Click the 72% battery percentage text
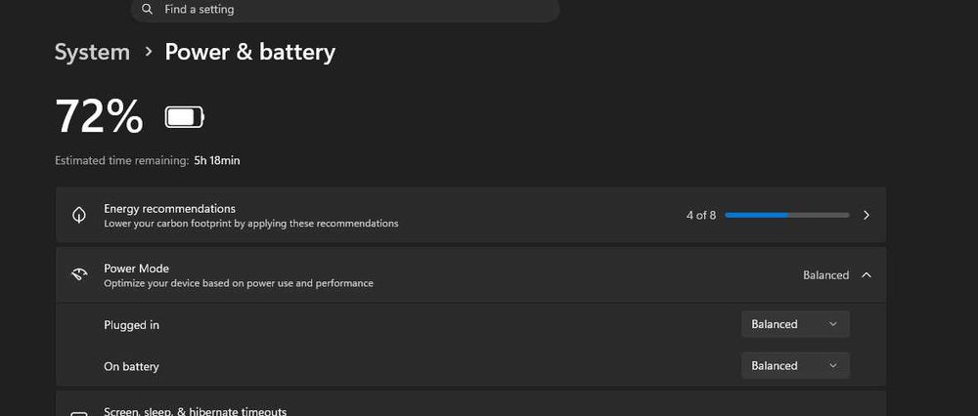Viewport: 978px width, 416px height. 99,116
